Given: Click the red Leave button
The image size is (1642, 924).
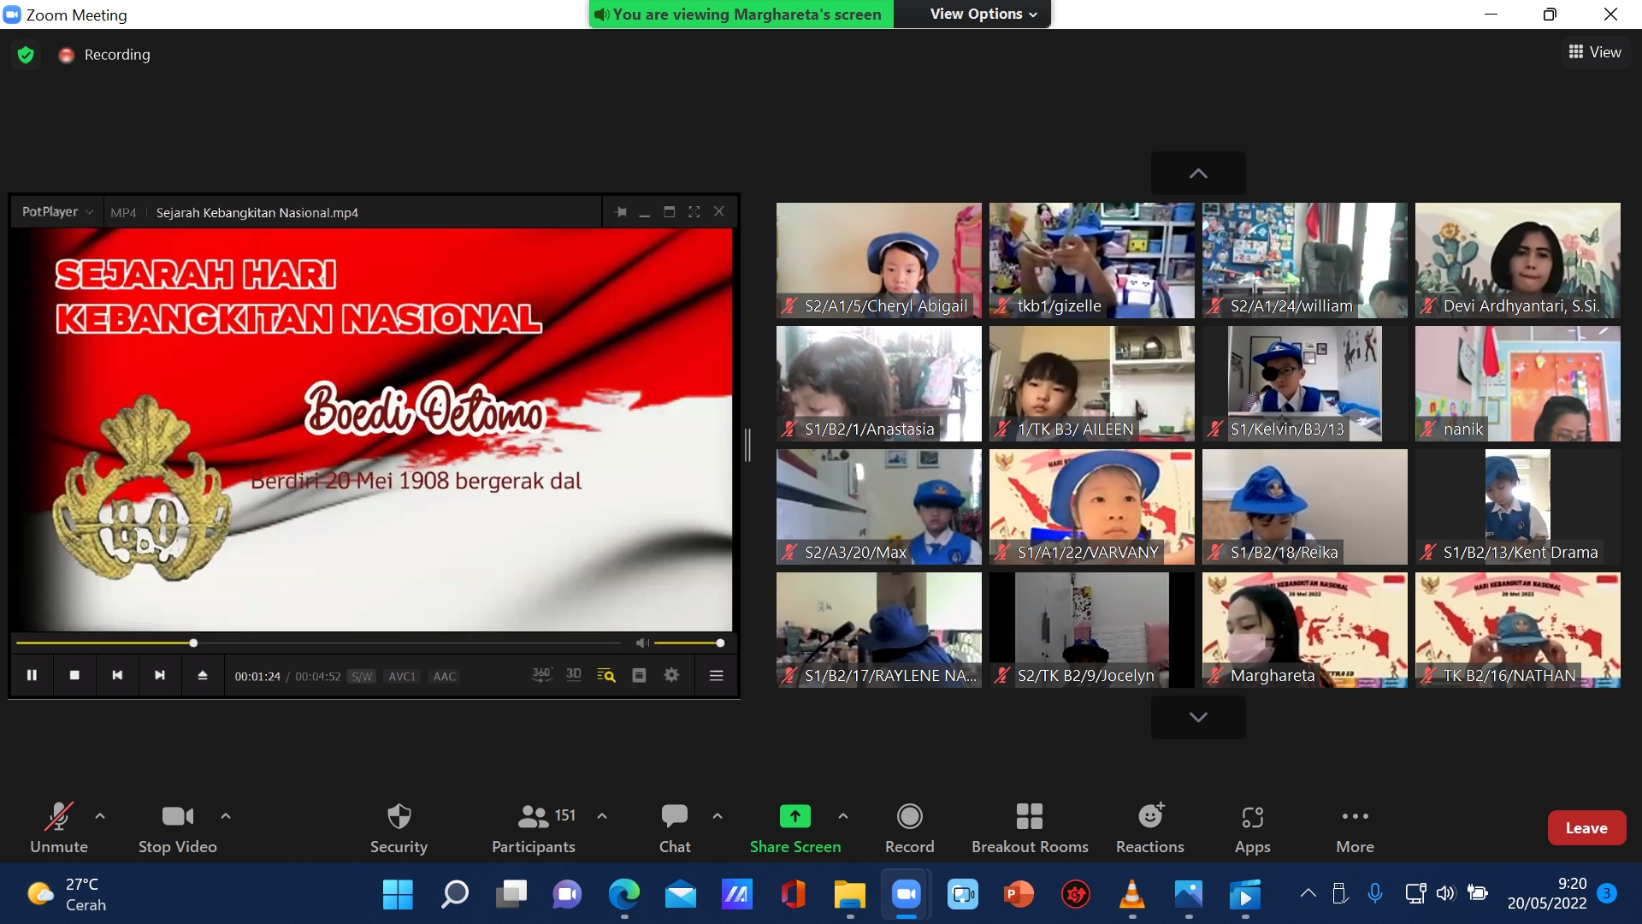Looking at the screenshot, I should (1586, 828).
